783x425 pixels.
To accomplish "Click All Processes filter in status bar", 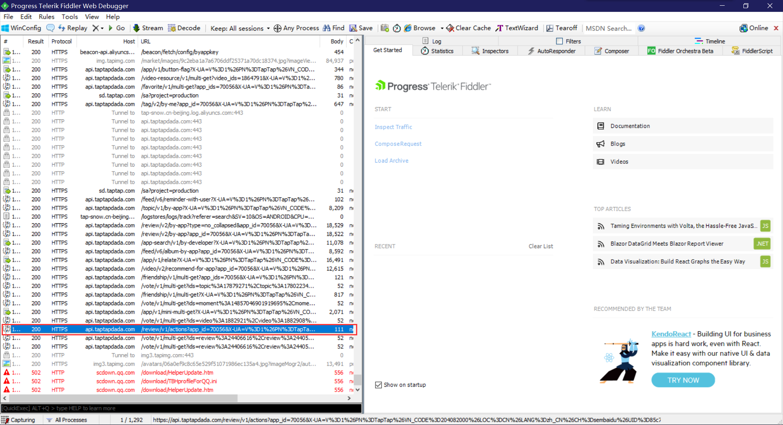I will point(66,420).
